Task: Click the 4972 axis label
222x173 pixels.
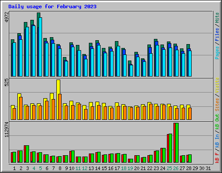Action: [7, 17]
